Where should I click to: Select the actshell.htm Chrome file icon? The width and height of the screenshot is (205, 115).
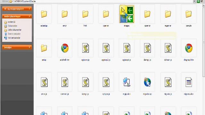point(65,48)
